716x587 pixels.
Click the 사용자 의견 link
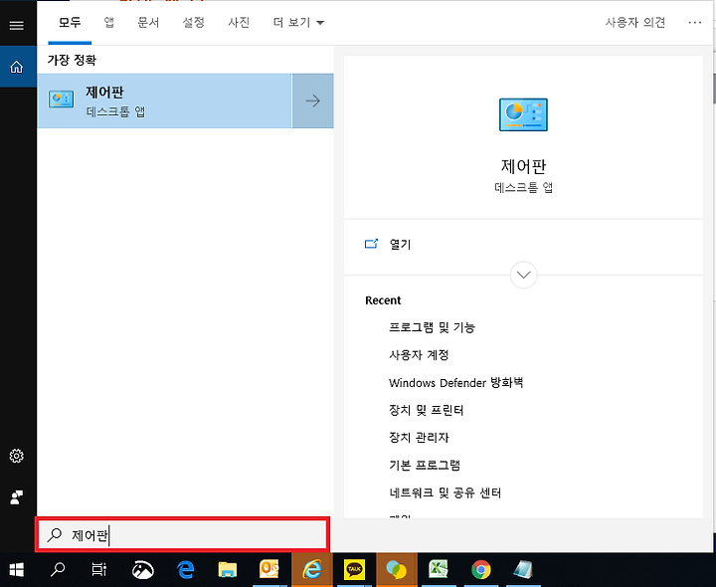click(635, 22)
